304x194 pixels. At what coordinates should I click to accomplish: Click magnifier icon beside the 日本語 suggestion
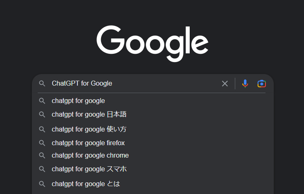[x=42, y=115]
